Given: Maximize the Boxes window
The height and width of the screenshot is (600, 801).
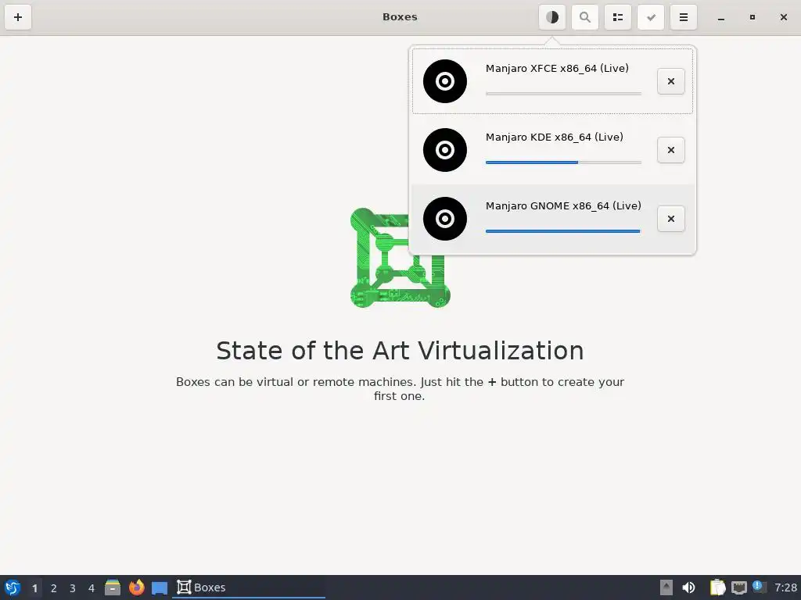Looking at the screenshot, I should pos(752,17).
